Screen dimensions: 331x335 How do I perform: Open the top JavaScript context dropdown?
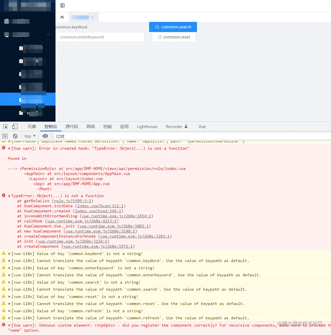point(30,136)
